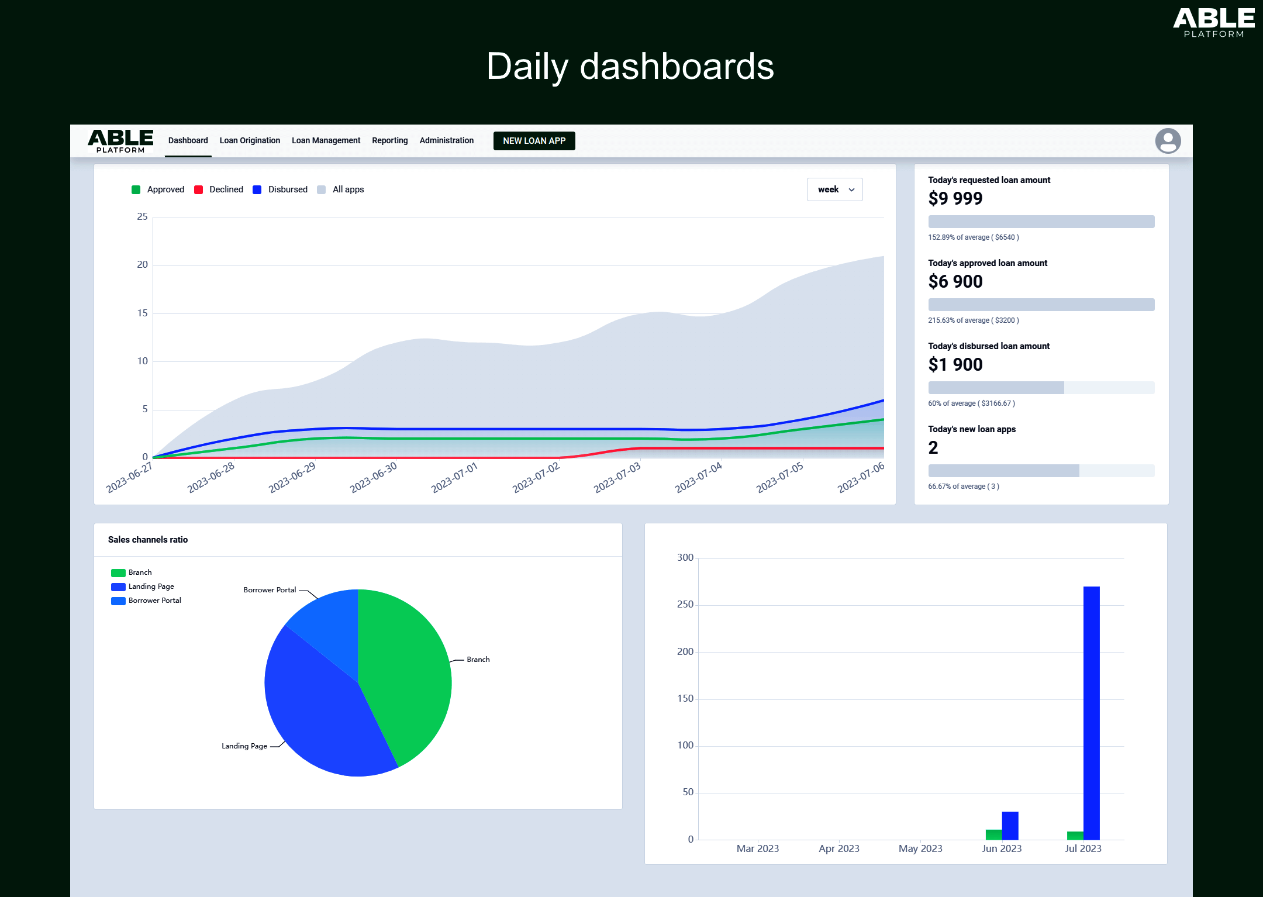Open the Administration page
This screenshot has width=1263, height=897.
pyautogui.click(x=446, y=140)
